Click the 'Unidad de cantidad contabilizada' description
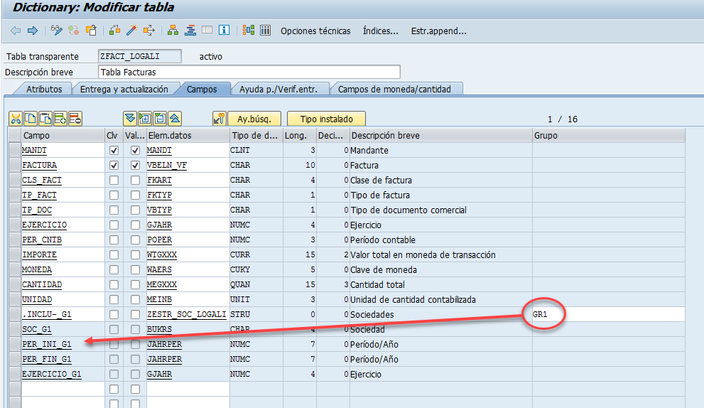The width and height of the screenshot is (704, 408). pos(413,300)
